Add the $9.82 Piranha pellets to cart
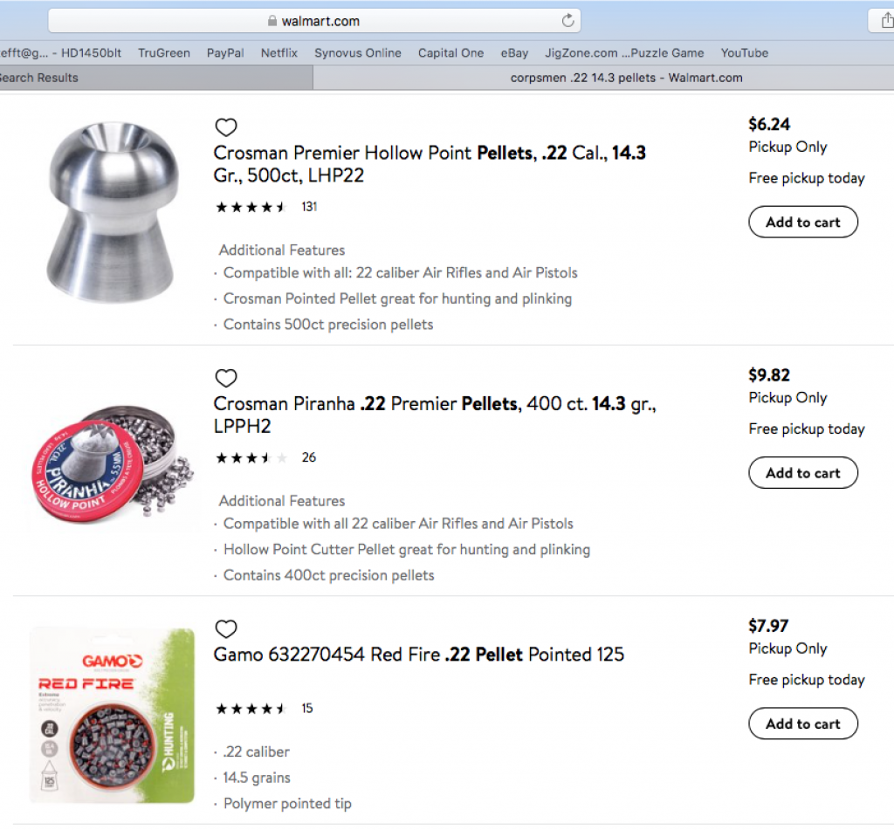Screen dimensions: 894x830 803,472
